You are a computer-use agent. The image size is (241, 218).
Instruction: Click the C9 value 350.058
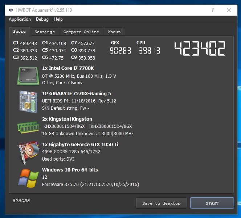[x=87, y=58]
